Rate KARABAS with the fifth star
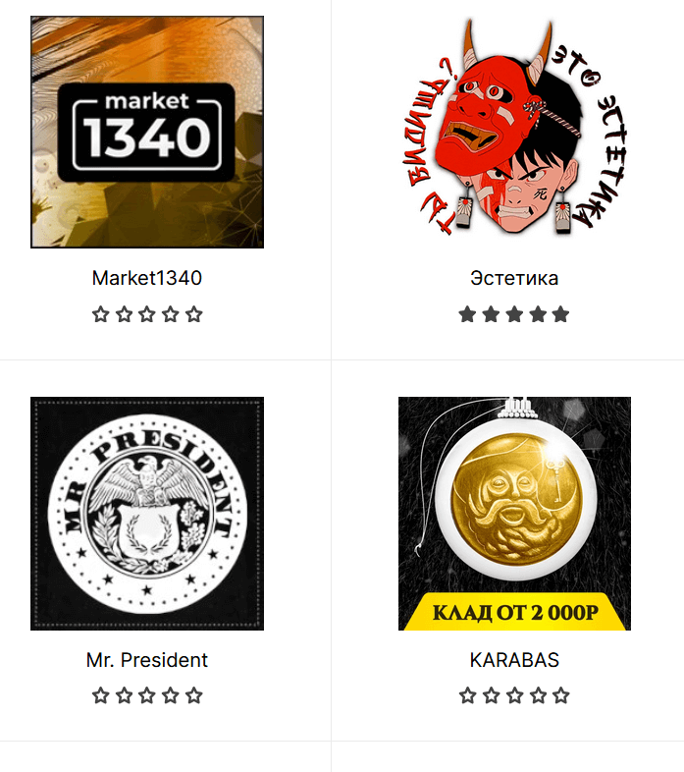684x772 pixels. 561,695
